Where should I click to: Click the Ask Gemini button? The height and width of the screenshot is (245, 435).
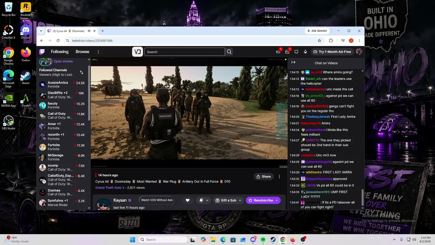pos(317,31)
